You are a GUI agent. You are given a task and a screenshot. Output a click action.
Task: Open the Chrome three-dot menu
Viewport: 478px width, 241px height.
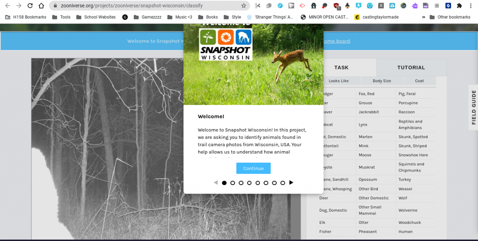(471, 6)
